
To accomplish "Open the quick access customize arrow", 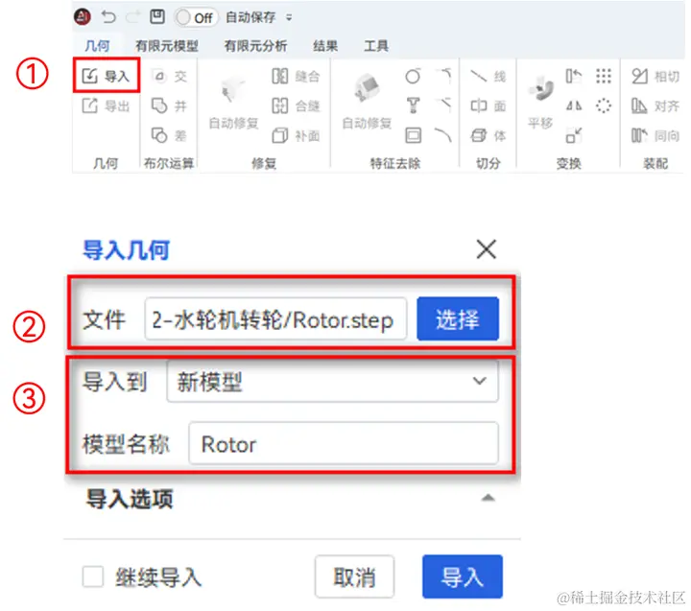I will (x=289, y=18).
